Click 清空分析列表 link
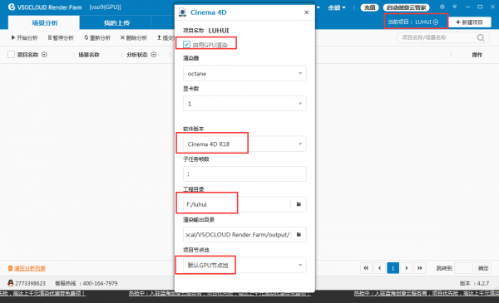This screenshot has height=303, width=499. click(x=29, y=268)
